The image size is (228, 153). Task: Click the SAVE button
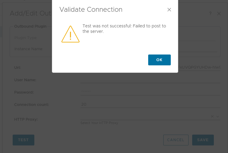pos(203,140)
